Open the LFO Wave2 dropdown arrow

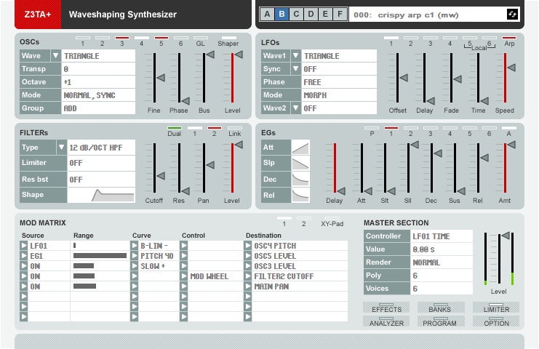tap(295, 108)
